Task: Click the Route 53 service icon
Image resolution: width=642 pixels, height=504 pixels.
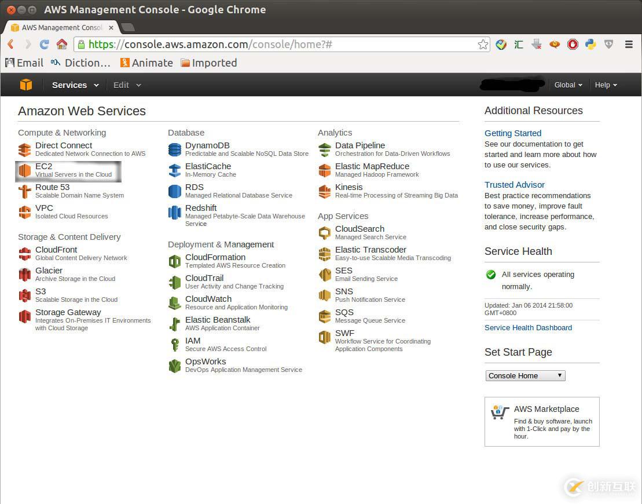Action: point(24,191)
